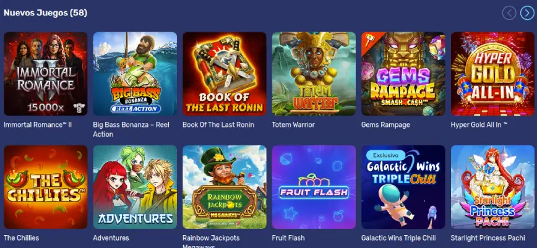Go to next games carousel page
Image resolution: width=537 pixels, height=248 pixels.
[x=526, y=13]
